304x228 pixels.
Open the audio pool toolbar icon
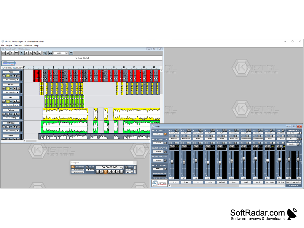point(17,53)
